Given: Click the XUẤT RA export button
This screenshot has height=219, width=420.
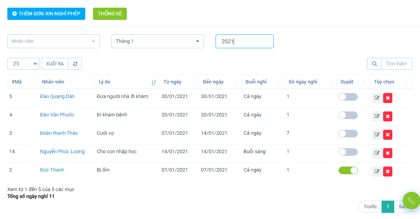Looking at the screenshot, I should [x=55, y=64].
